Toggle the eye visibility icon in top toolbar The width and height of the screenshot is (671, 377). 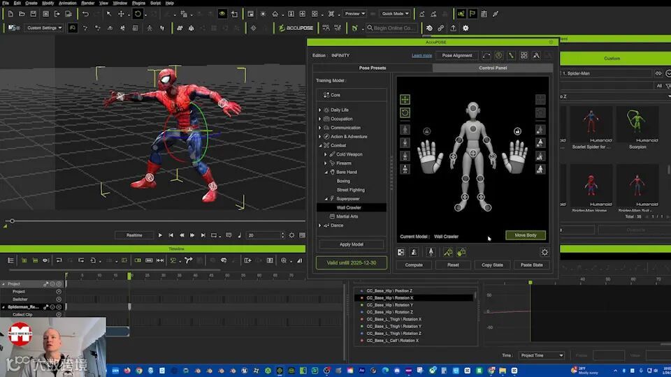click(222, 13)
